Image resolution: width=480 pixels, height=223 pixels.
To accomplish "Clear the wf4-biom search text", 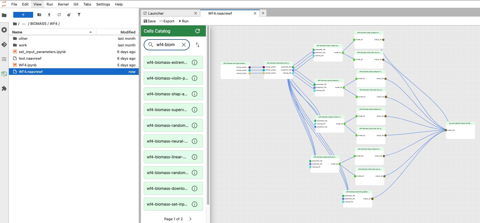I will [183, 45].
